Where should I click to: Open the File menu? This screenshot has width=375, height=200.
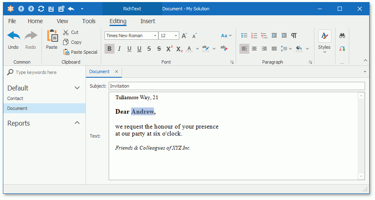click(x=12, y=21)
